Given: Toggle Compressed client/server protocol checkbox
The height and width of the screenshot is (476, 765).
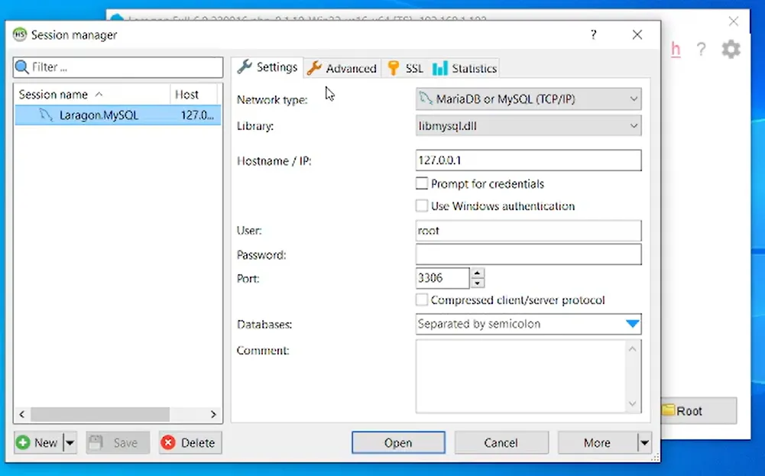Looking at the screenshot, I should pos(422,300).
